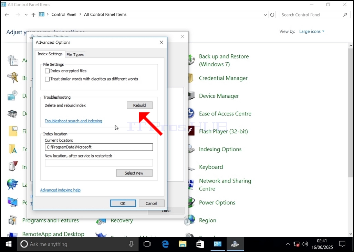Open Credential Manager in Control Panel

click(223, 78)
